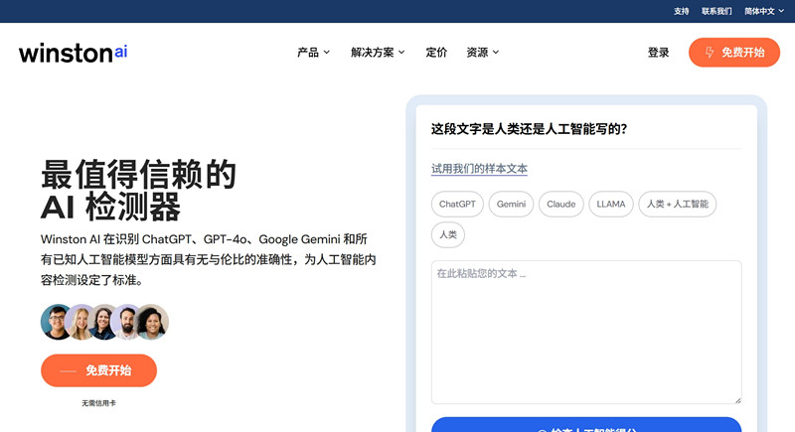
Task: Click the 登录 login link
Action: point(658,53)
